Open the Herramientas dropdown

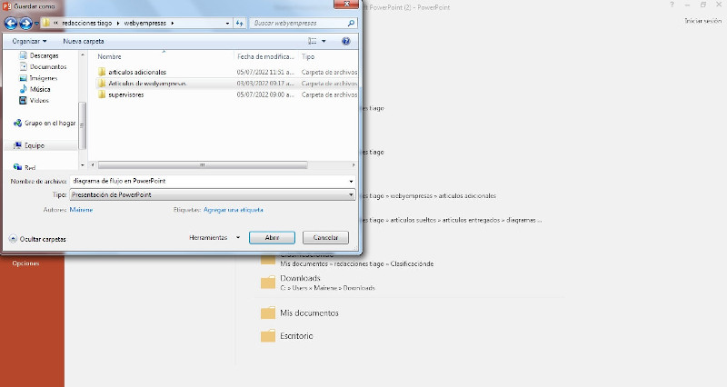click(x=214, y=237)
